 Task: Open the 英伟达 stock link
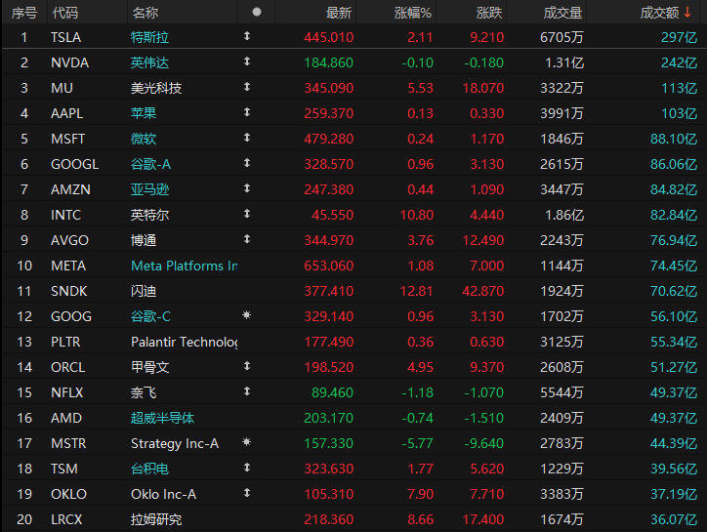pos(149,62)
